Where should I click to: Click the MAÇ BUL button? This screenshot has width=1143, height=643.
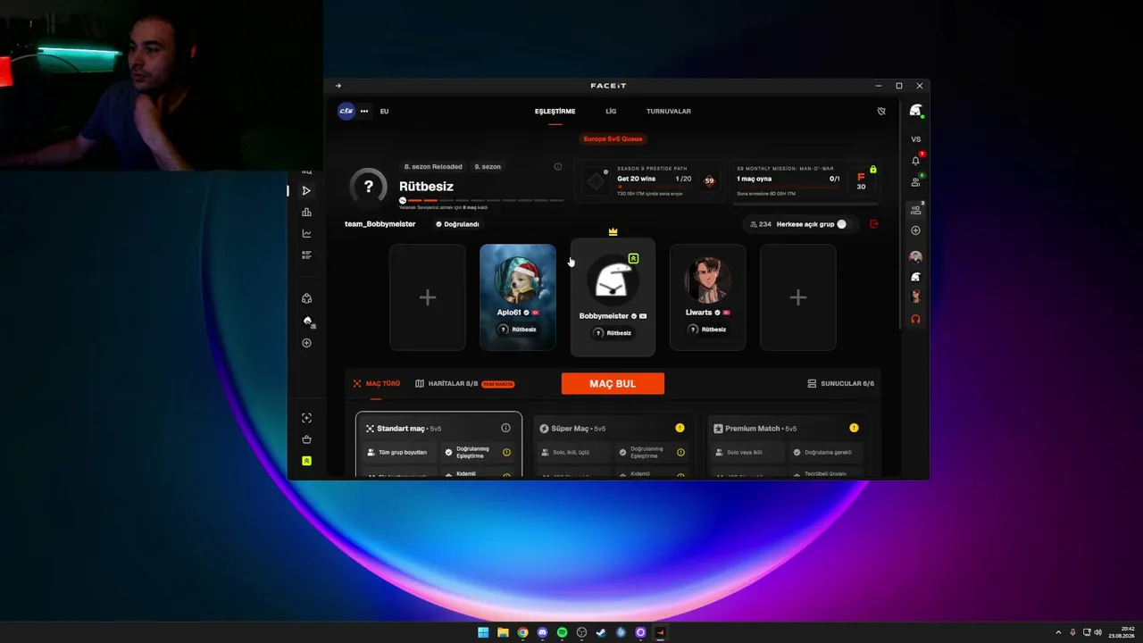[613, 384]
